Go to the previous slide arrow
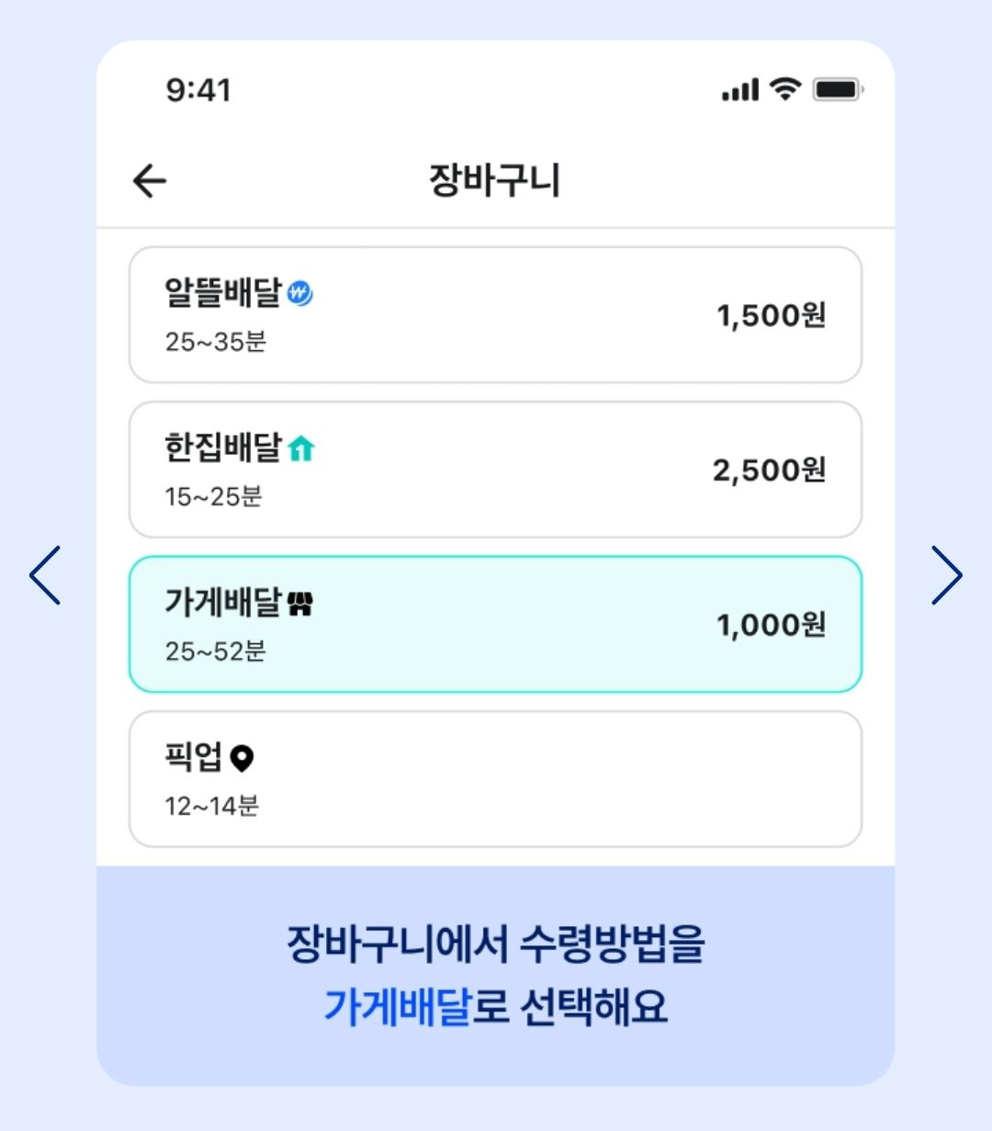The width and height of the screenshot is (992, 1131). click(45, 575)
